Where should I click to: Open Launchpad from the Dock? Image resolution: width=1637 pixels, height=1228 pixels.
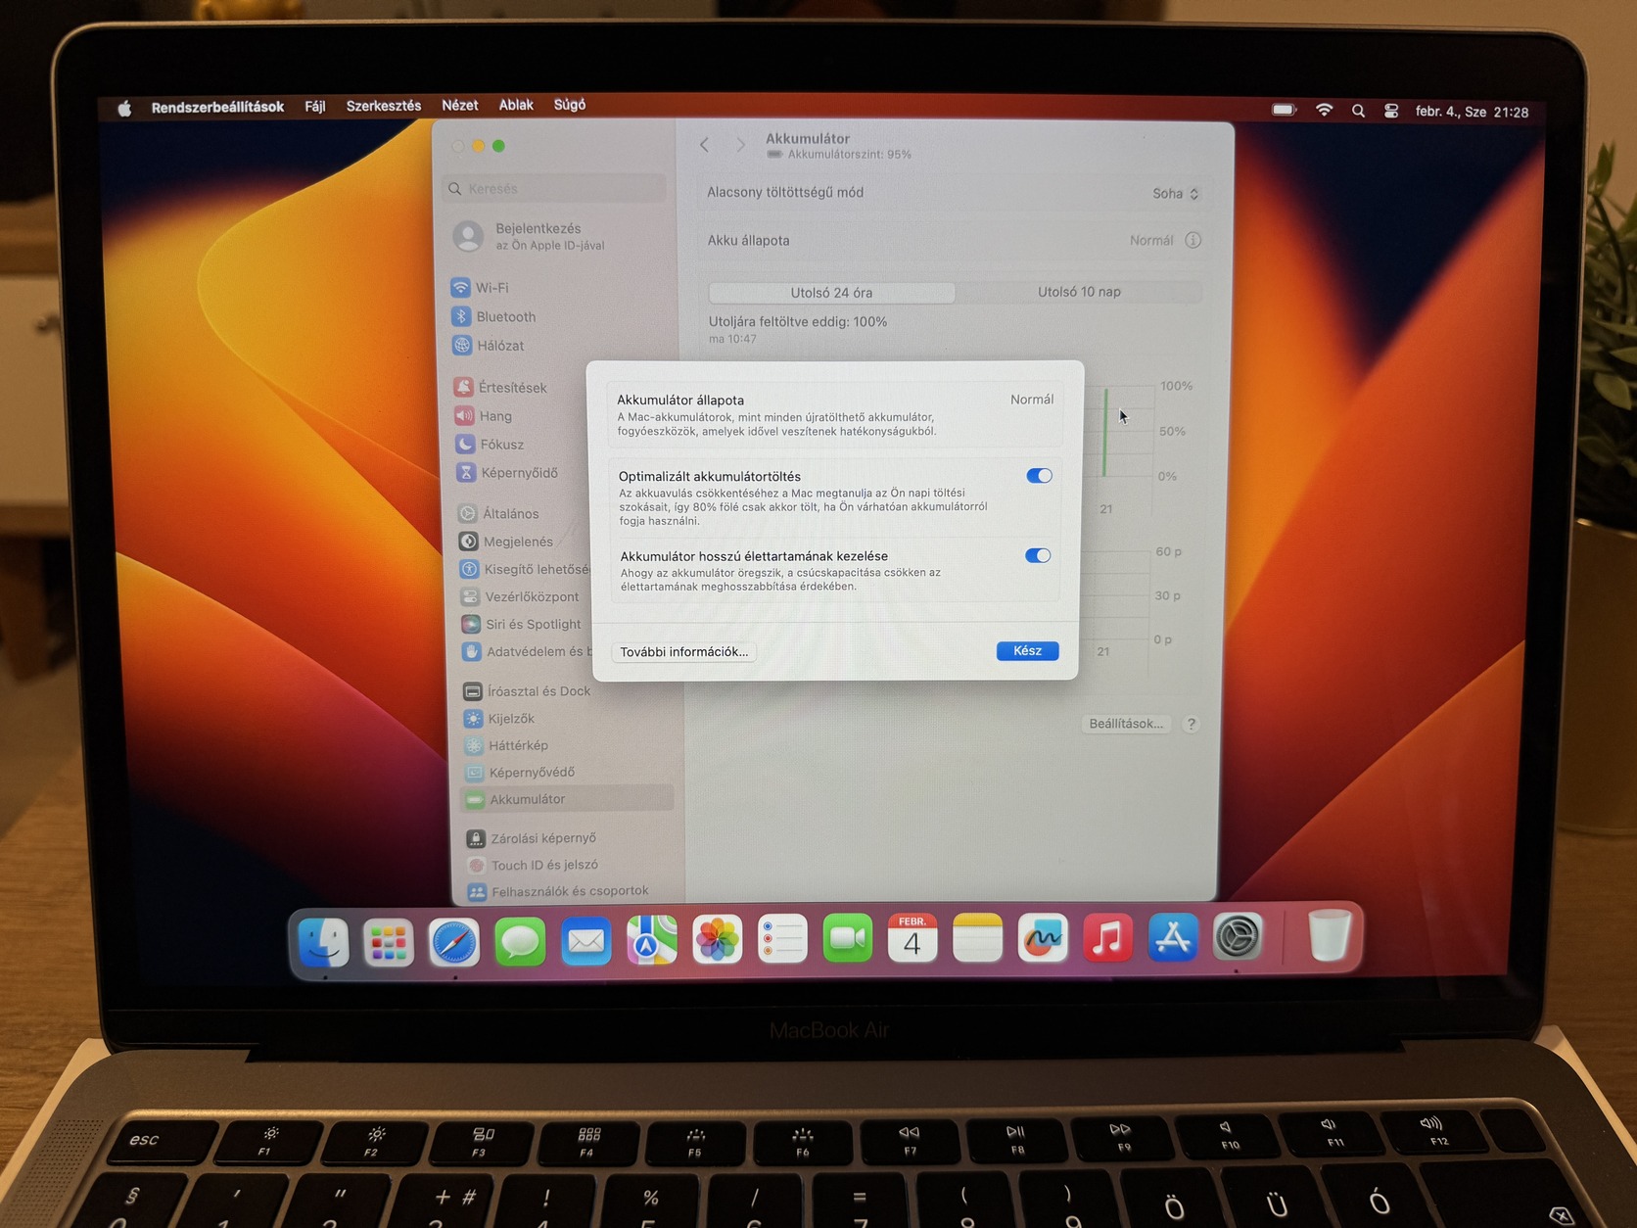[x=389, y=942]
